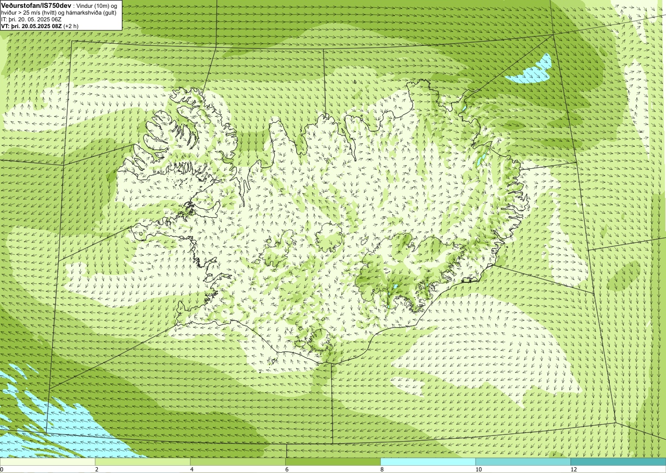Select the 8–10 m/s light cyan swatch
Image resolution: width=666 pixels, height=473 pixels.
(428, 462)
